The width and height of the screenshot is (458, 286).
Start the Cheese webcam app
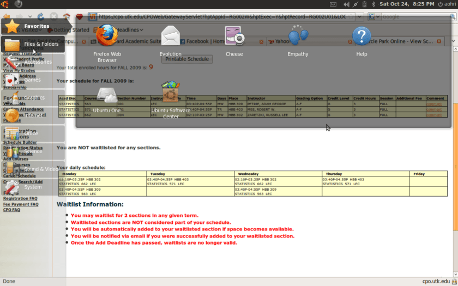tap(234, 41)
